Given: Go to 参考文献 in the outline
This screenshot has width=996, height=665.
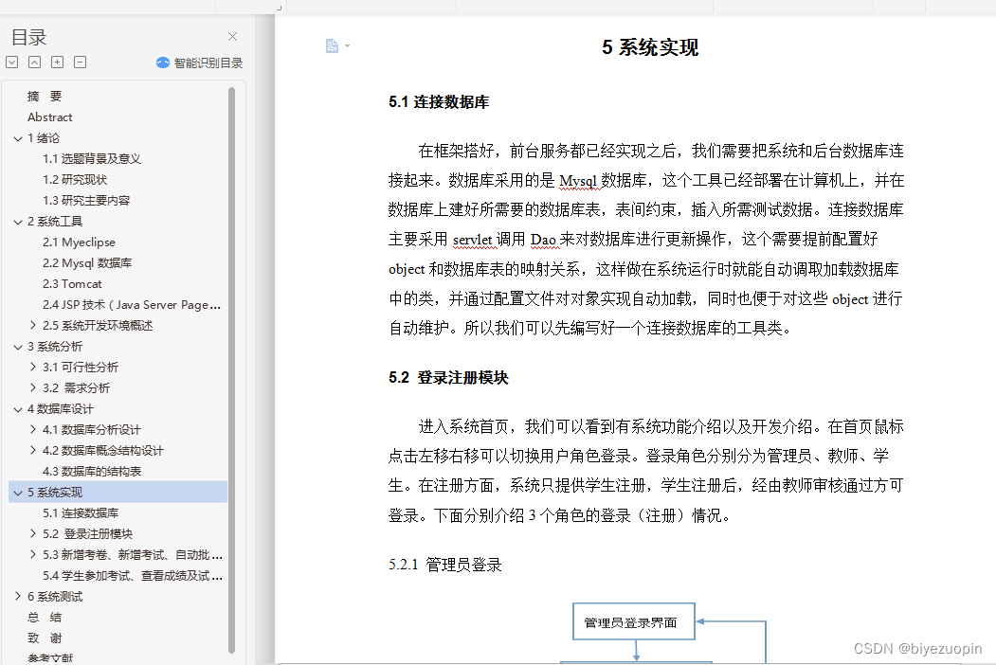Looking at the screenshot, I should pyautogui.click(x=50, y=658).
